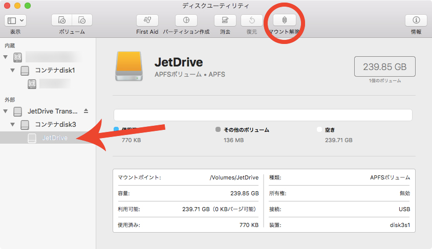Open the 情報 info button
432x249 pixels.
pyautogui.click(x=416, y=20)
